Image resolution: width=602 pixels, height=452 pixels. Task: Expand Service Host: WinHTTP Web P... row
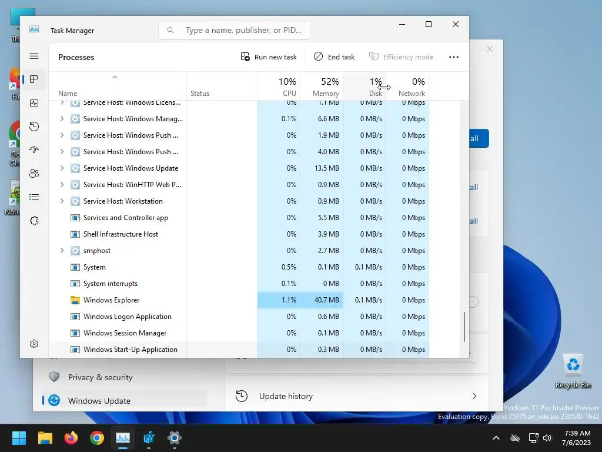click(62, 184)
